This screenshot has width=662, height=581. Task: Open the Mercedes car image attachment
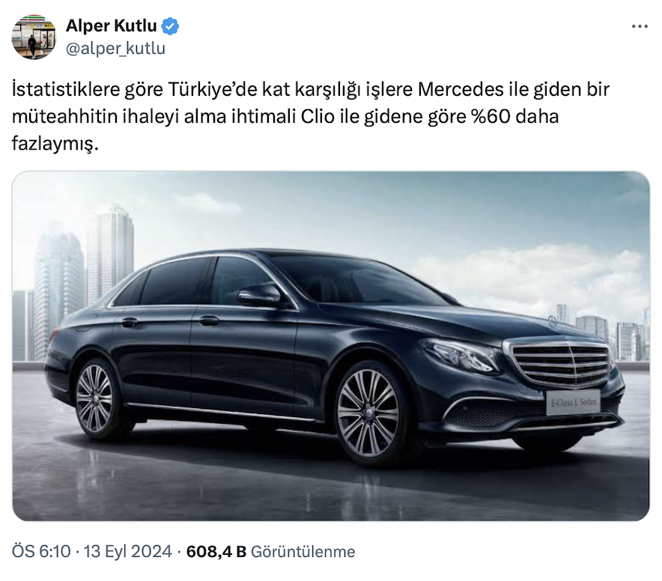tap(331, 346)
